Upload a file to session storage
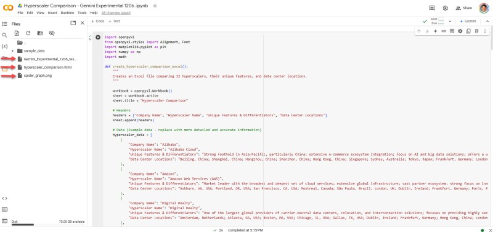This screenshot has height=232, width=493. pos(17,33)
